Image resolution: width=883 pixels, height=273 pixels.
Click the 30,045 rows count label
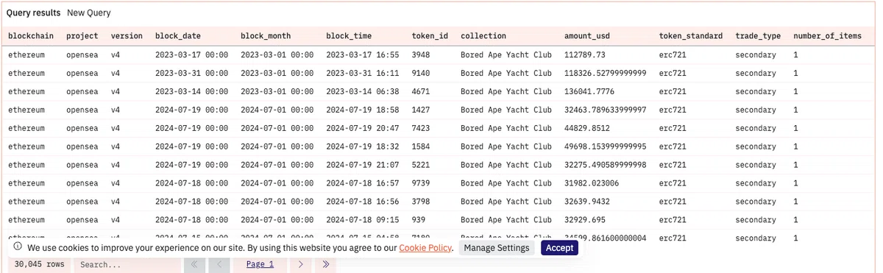point(40,264)
